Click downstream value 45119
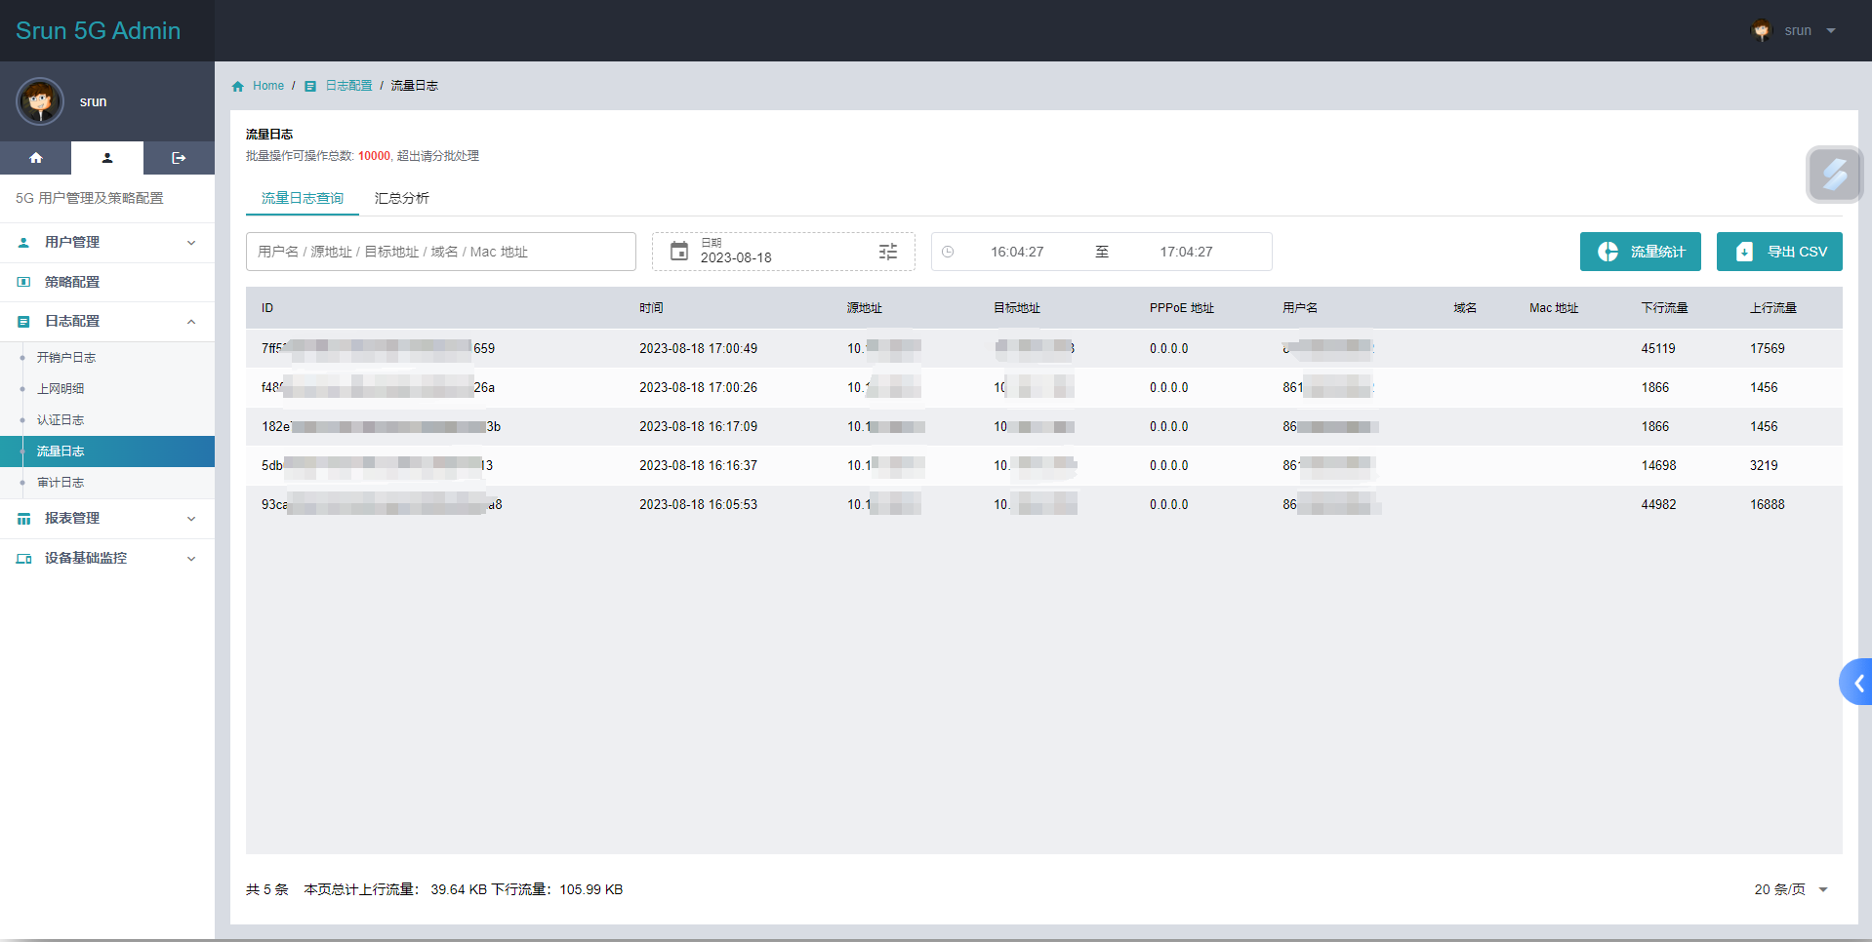The width and height of the screenshot is (1872, 942). click(1658, 348)
